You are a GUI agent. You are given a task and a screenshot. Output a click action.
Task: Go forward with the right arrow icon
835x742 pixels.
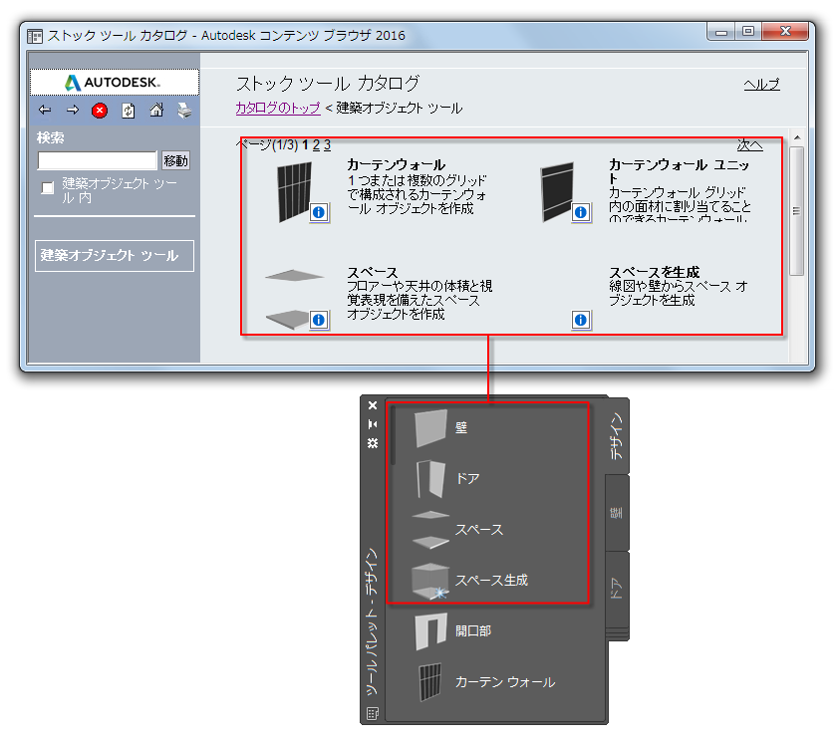[73, 111]
